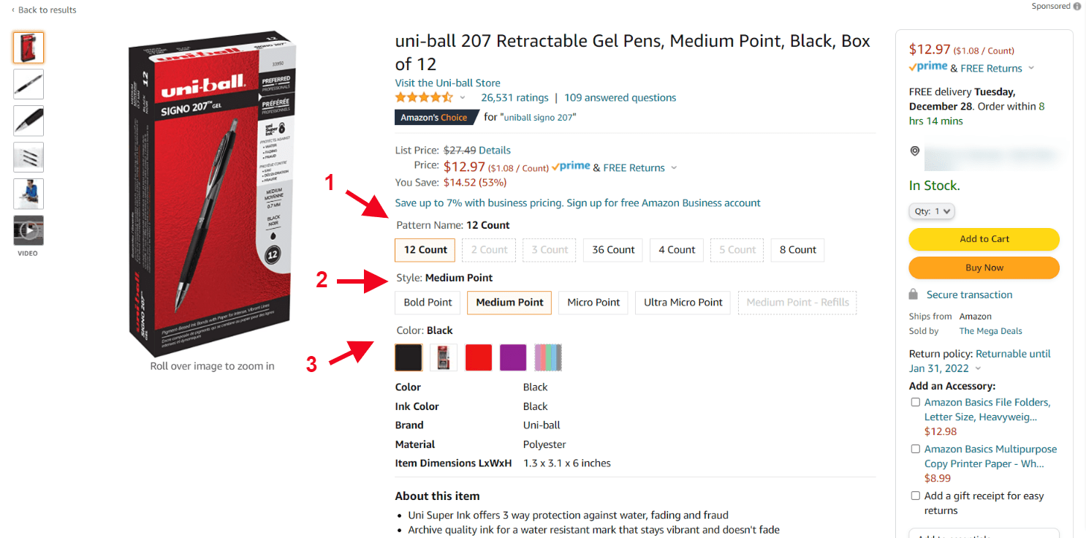The width and height of the screenshot is (1086, 538).
Task: Click the Add to Cart button
Action: pos(984,239)
